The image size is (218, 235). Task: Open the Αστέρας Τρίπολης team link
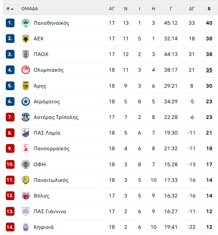tap(56, 117)
